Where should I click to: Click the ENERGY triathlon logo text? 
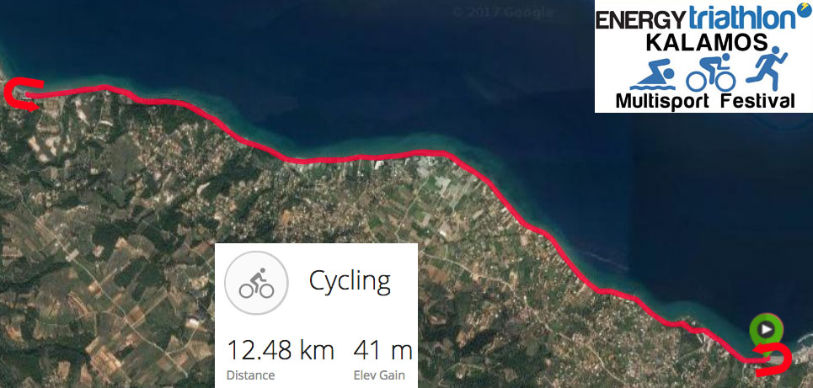tap(695, 19)
